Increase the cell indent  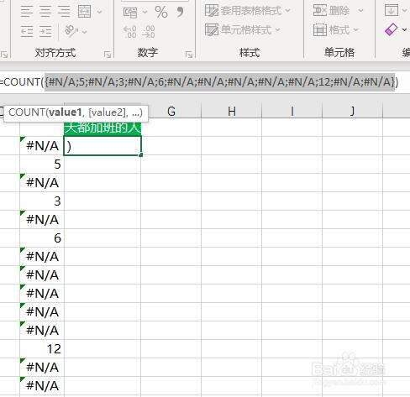tap(45, 31)
